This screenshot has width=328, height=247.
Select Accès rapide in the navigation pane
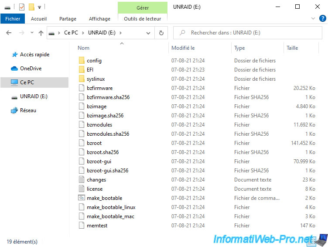pyautogui.click(x=34, y=55)
